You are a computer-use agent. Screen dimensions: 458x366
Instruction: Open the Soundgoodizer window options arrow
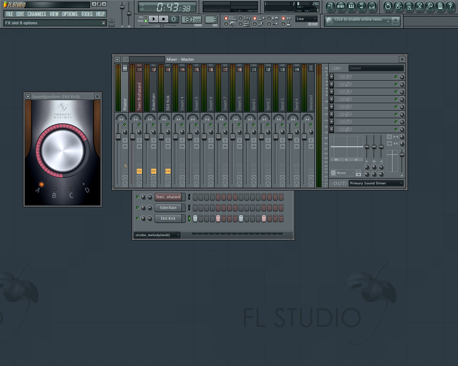(28, 97)
